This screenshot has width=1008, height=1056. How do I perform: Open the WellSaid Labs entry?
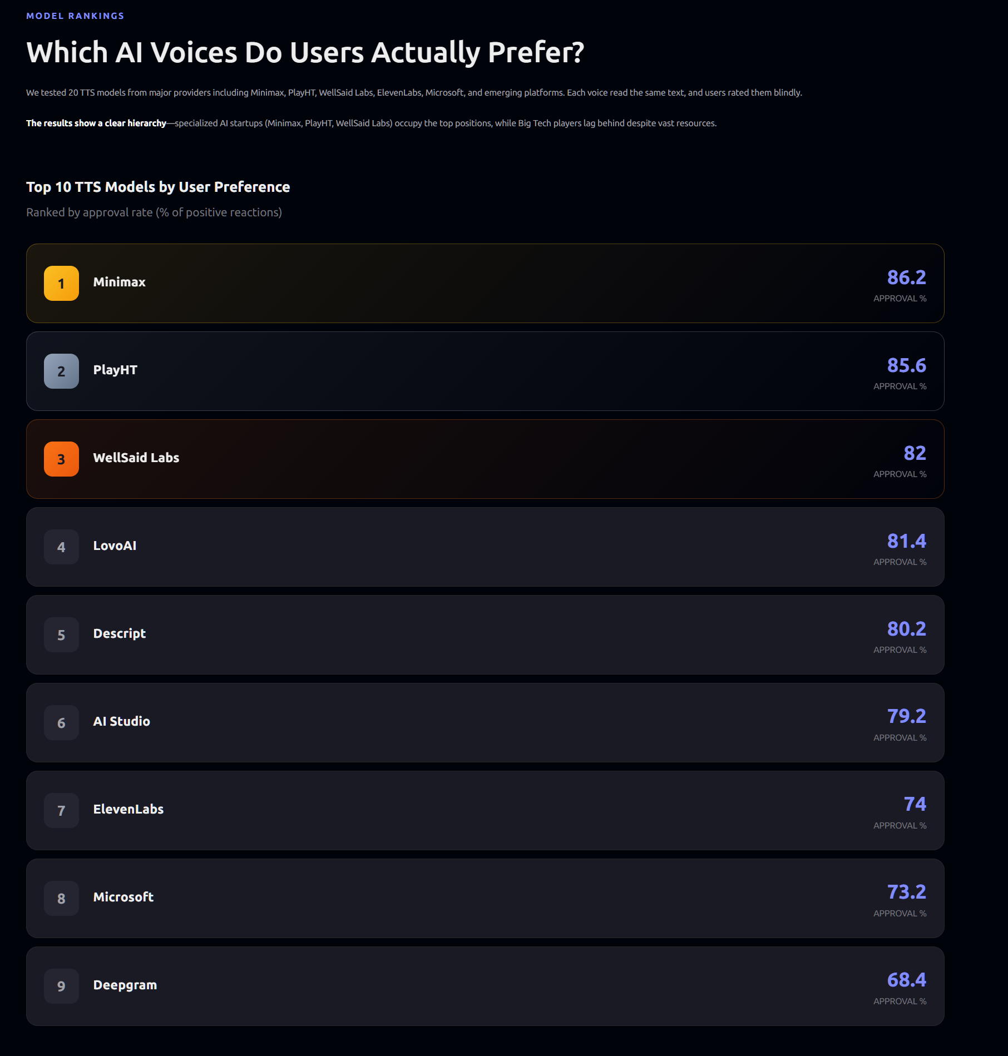pyautogui.click(x=485, y=459)
